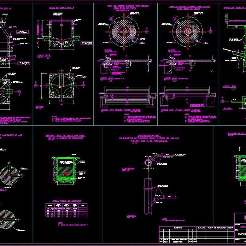Click the red hatched circle inside the zanja trench

coord(65,174)
